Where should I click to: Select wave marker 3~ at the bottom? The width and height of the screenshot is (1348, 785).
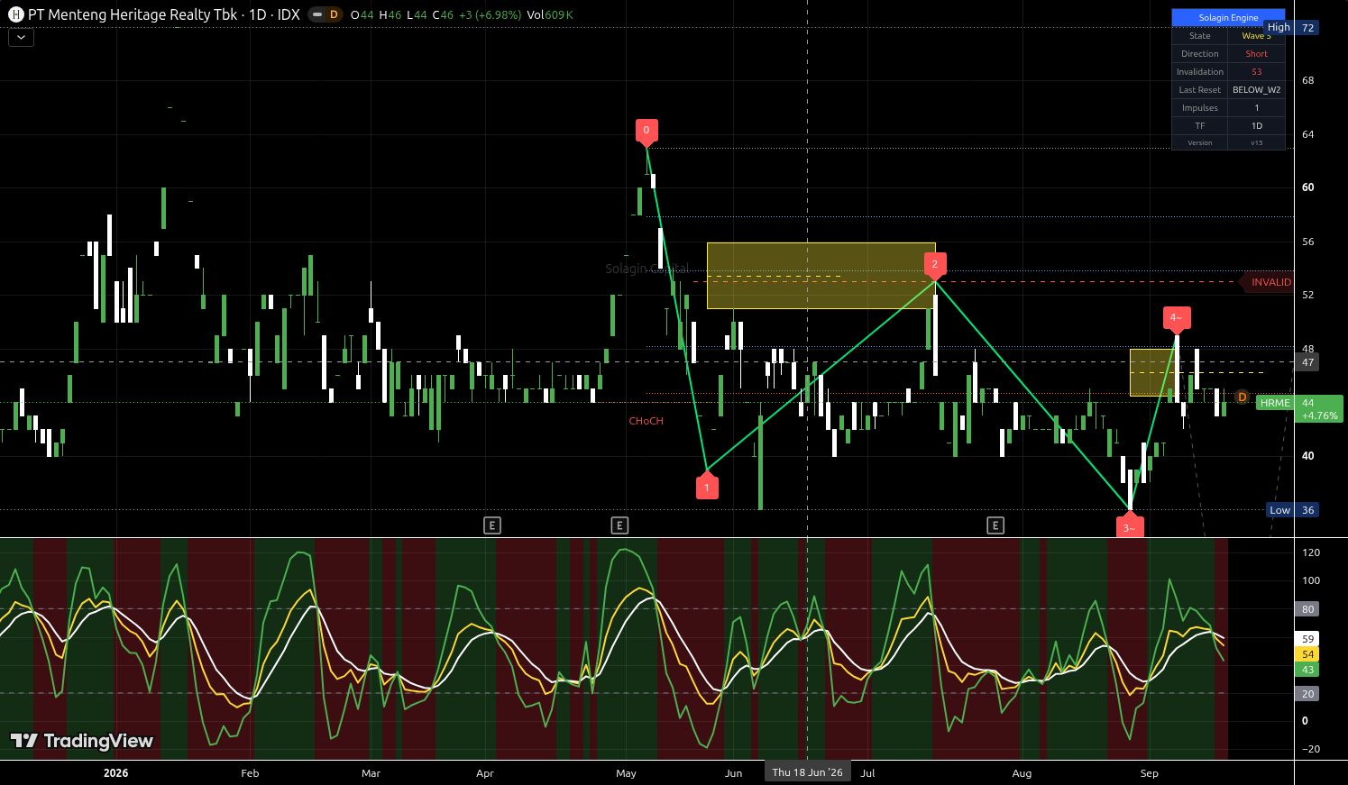coord(1129,526)
